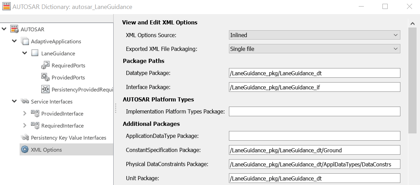Click the AUTOSAR root node icon

coord(14,29)
